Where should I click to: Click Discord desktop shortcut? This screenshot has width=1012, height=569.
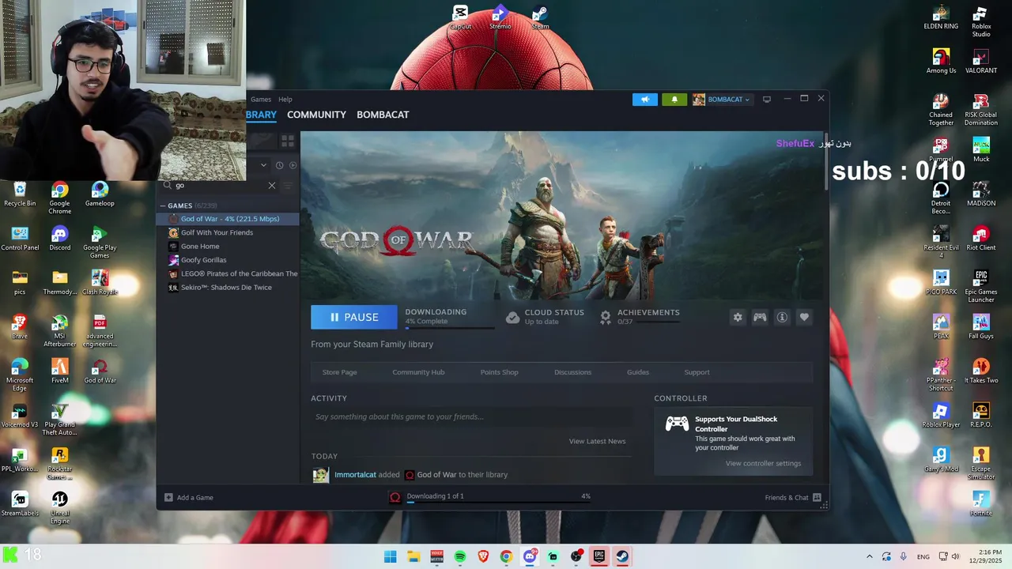pos(59,238)
